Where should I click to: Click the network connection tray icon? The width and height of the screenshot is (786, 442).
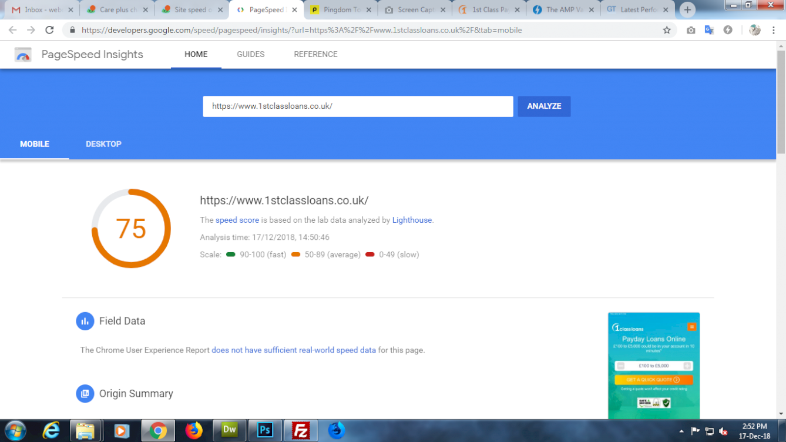709,431
